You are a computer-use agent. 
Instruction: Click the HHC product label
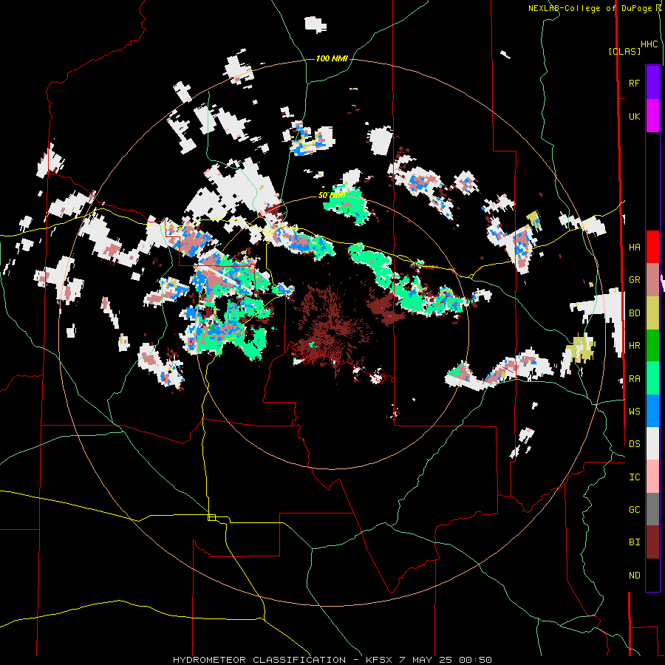click(649, 44)
